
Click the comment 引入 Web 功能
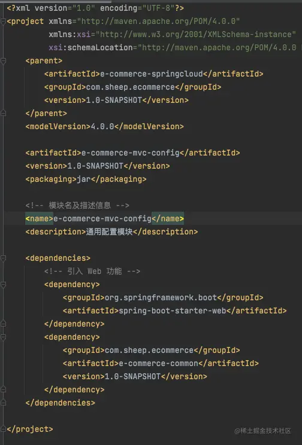click(x=92, y=271)
